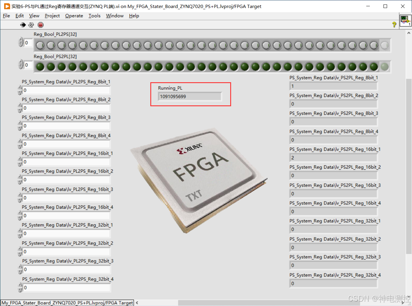
Task: Click the PS2PL_Reg_8bit_2 indicator field
Action: pos(333,104)
